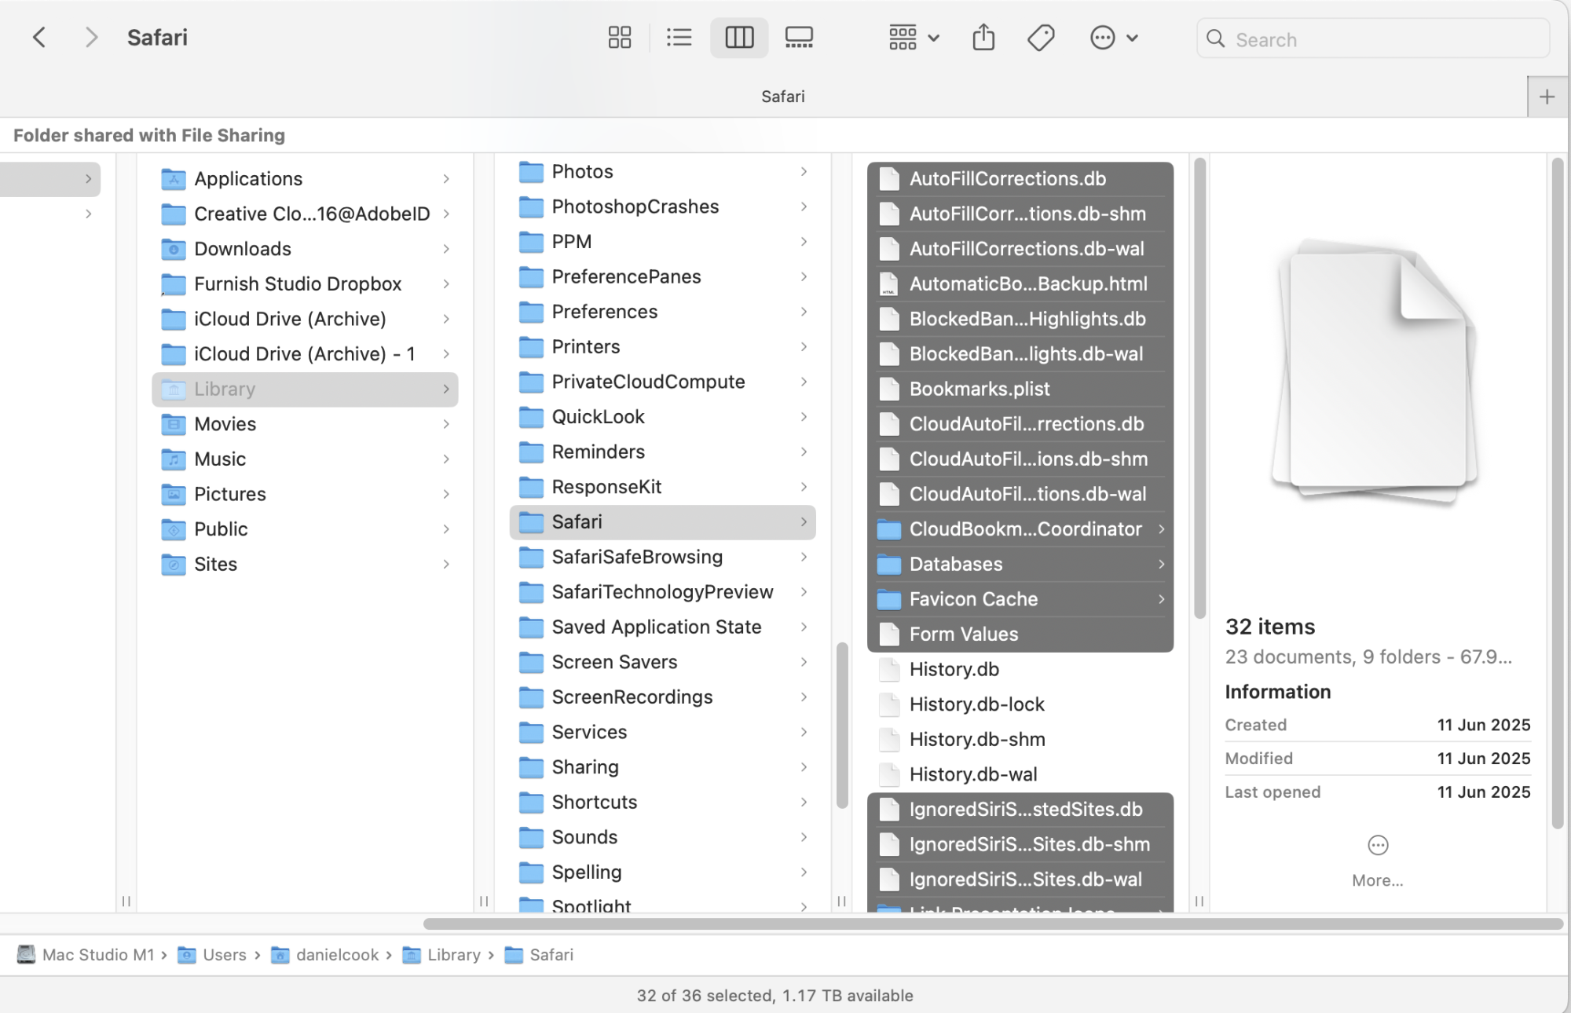The height and width of the screenshot is (1013, 1571).
Task: Switch to gallery view
Action: coord(799,38)
